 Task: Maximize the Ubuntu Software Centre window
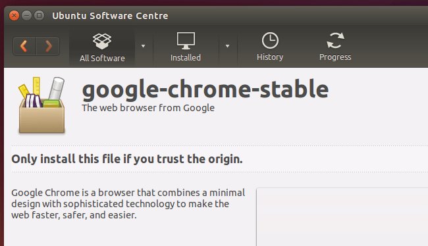click(39, 16)
